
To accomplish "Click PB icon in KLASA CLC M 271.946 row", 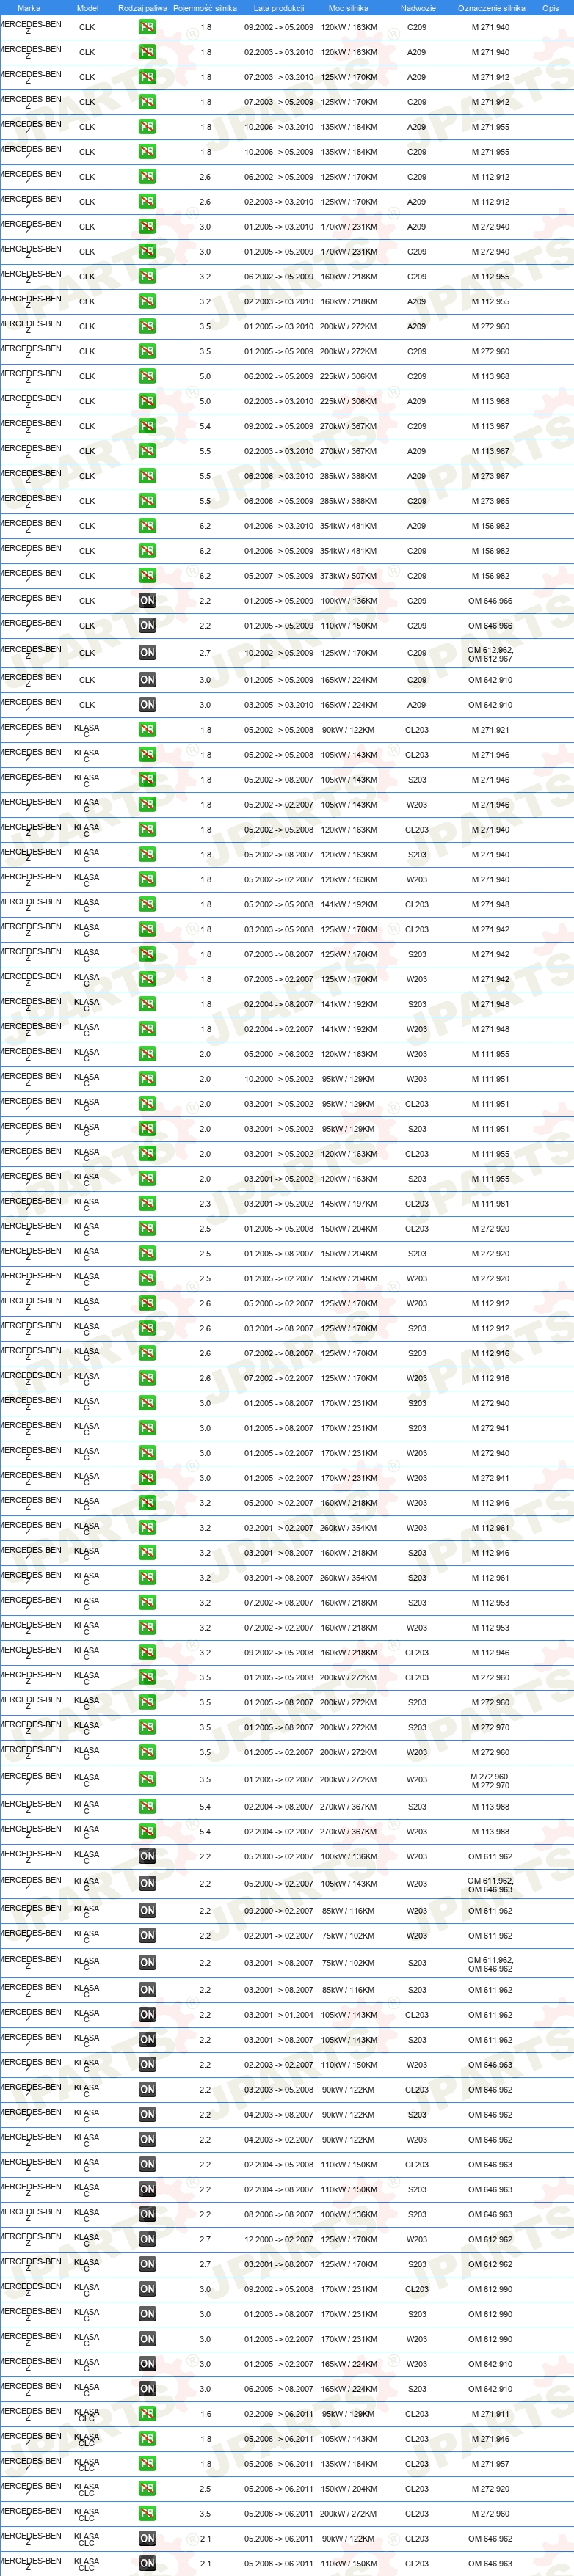I will coord(147,2439).
